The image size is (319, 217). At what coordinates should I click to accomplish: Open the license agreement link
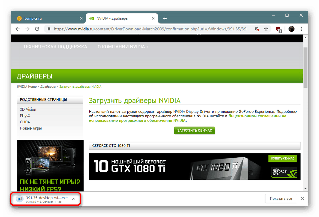point(257,116)
